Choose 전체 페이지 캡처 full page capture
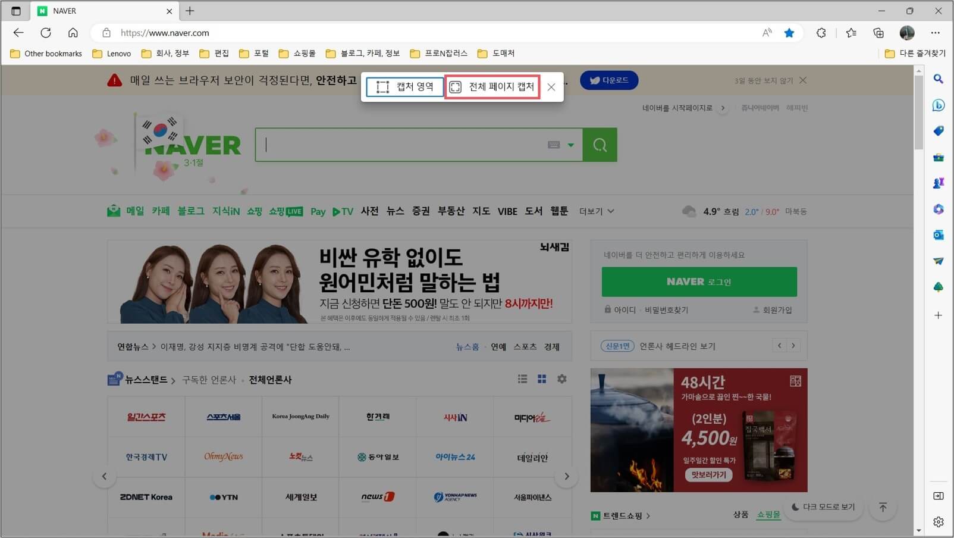Image resolution: width=954 pixels, height=538 pixels. (492, 87)
